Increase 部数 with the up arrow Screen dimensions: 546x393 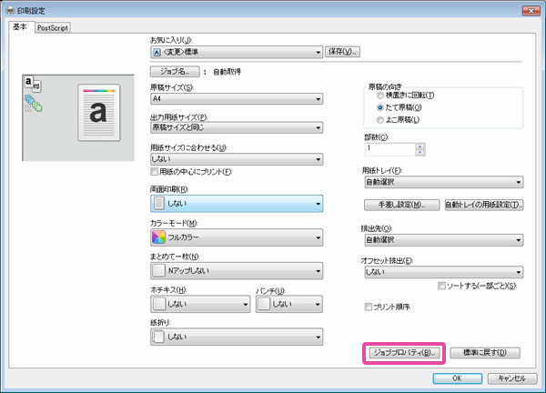point(419,145)
